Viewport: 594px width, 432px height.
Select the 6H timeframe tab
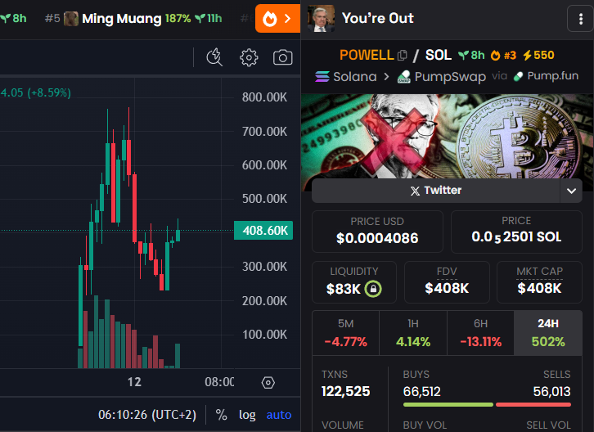(x=481, y=333)
